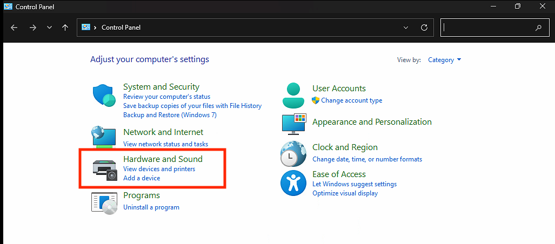Open the Hardware and Sound printer icon
The height and width of the screenshot is (244, 555).
105,170
